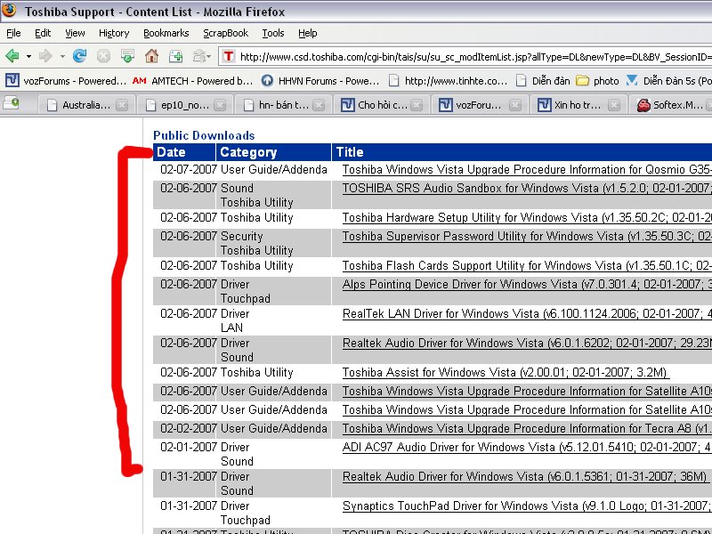Close the Xin ho tr tab

click(x=614, y=105)
